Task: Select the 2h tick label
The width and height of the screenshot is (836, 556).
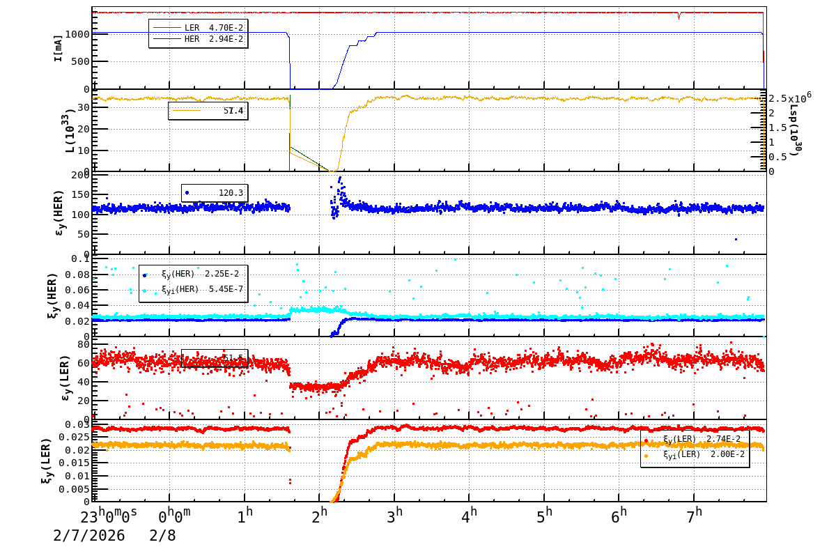Action: pyautogui.click(x=320, y=517)
